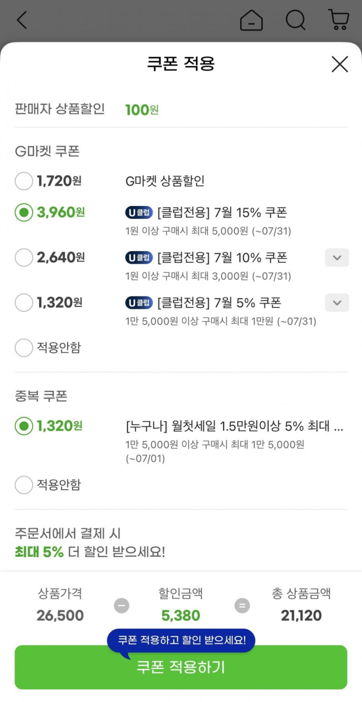Tap the back arrow icon
The width and height of the screenshot is (362, 702).
(x=22, y=20)
